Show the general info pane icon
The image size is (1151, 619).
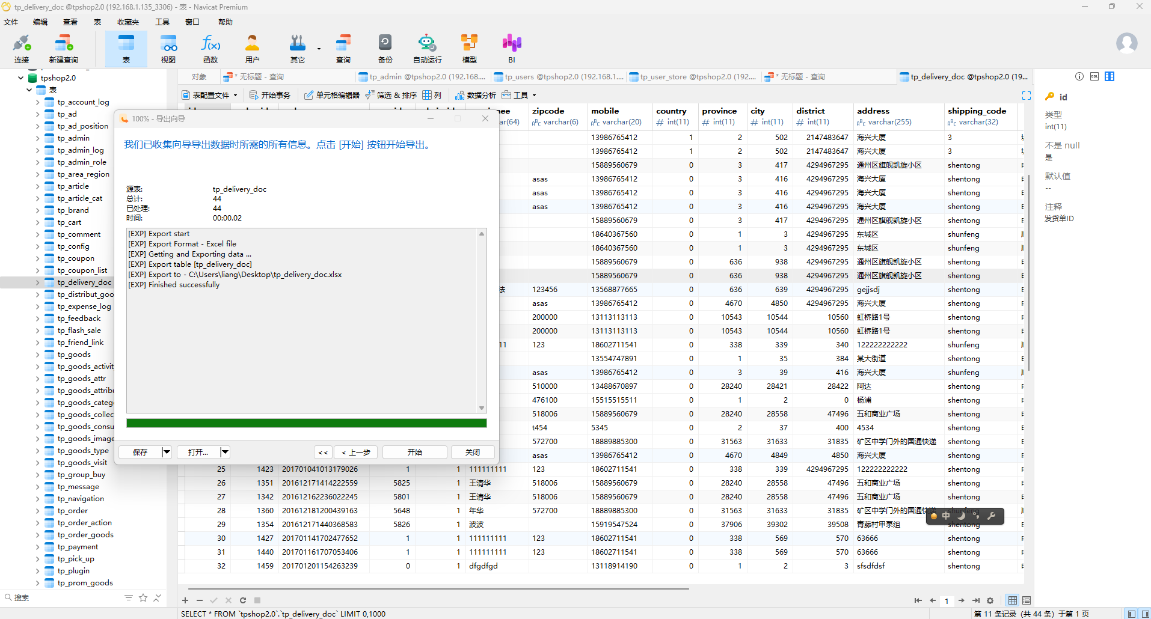pos(1079,76)
